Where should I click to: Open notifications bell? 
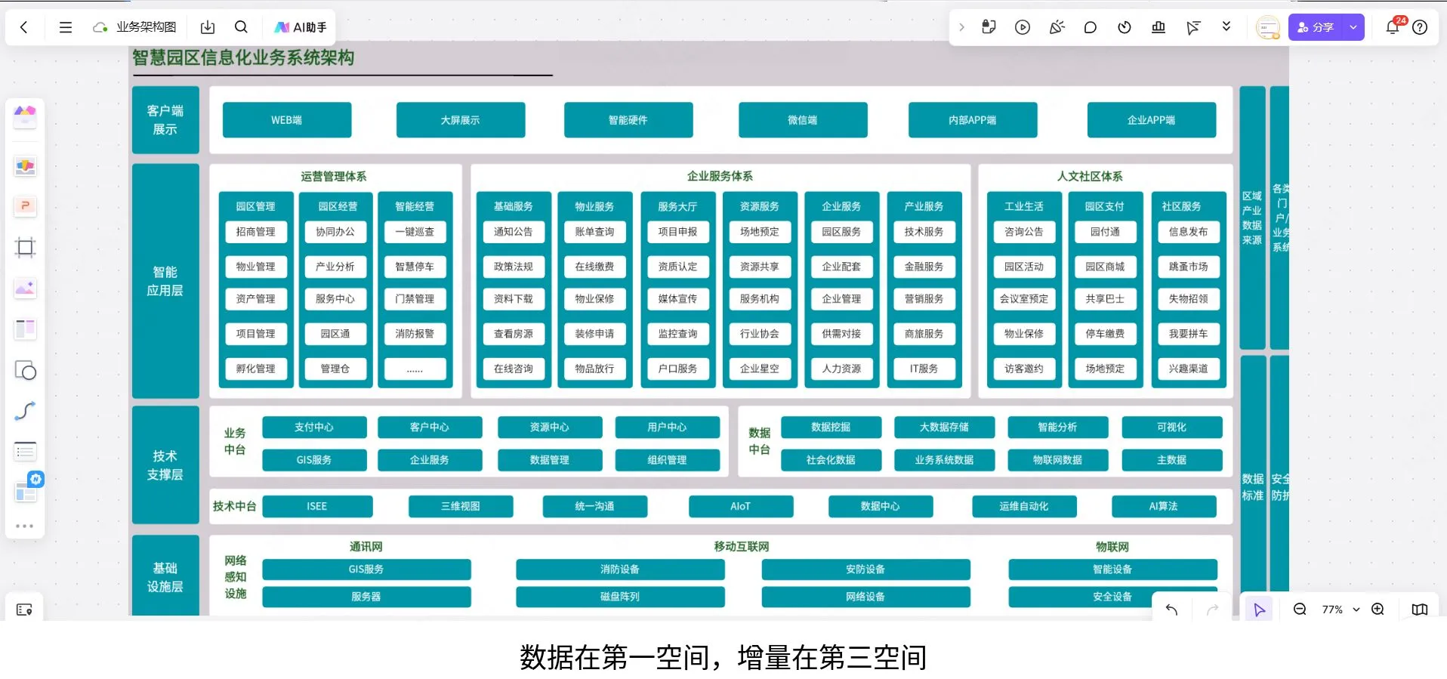coord(1393,27)
